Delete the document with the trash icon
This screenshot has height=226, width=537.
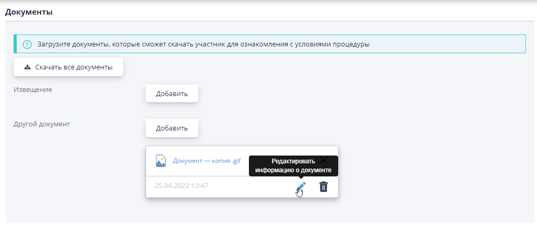tap(324, 187)
